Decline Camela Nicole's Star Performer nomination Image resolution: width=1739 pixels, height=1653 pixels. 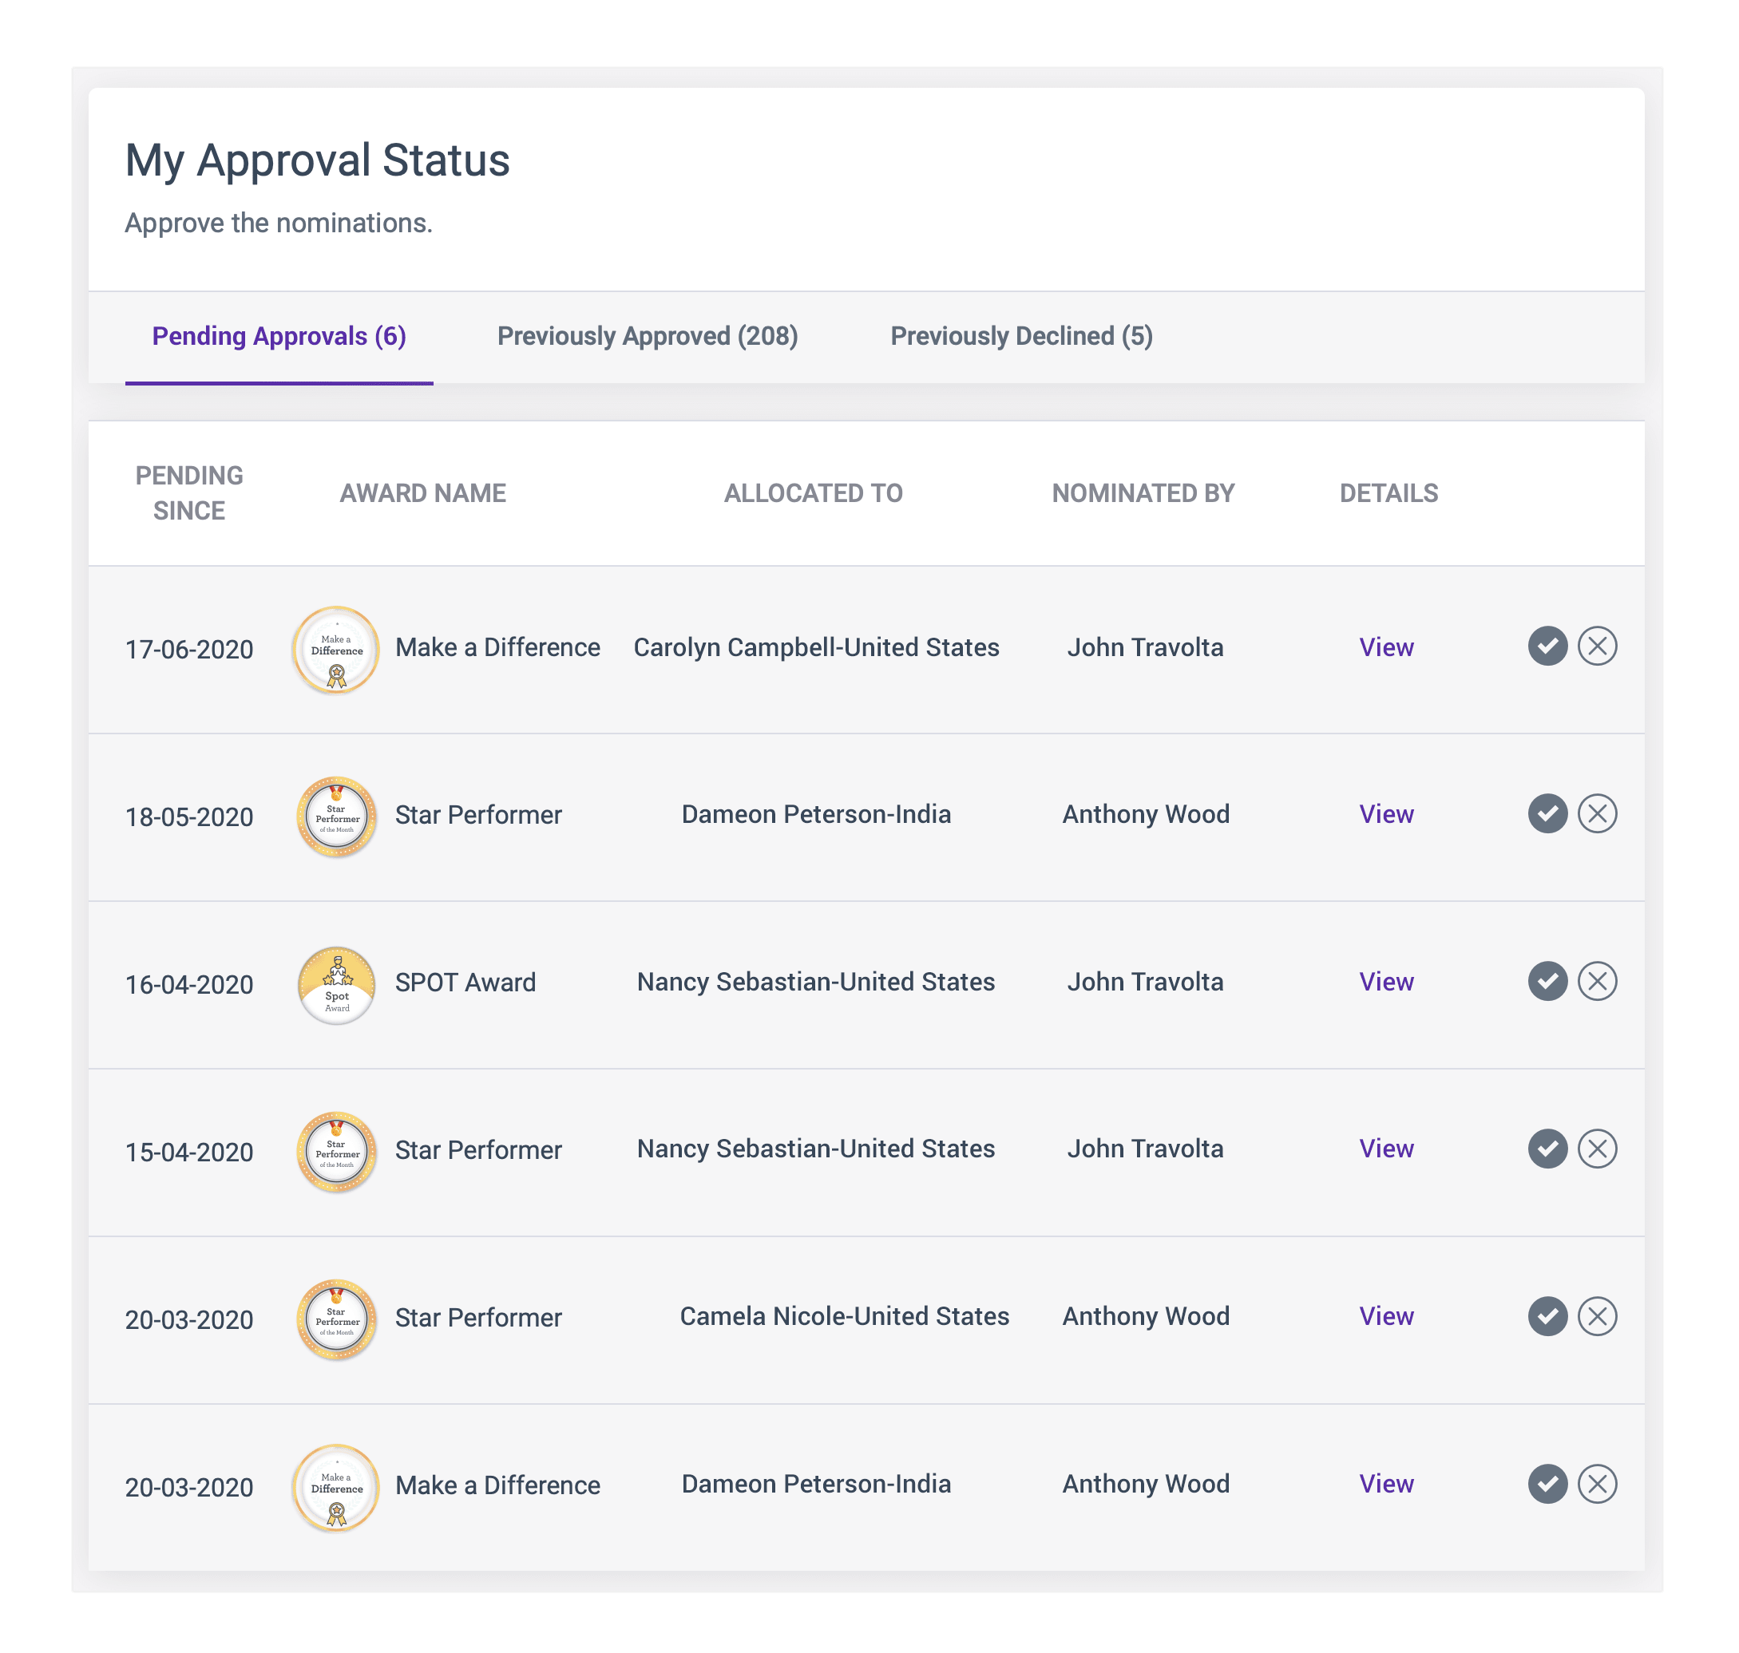[x=1596, y=1316]
